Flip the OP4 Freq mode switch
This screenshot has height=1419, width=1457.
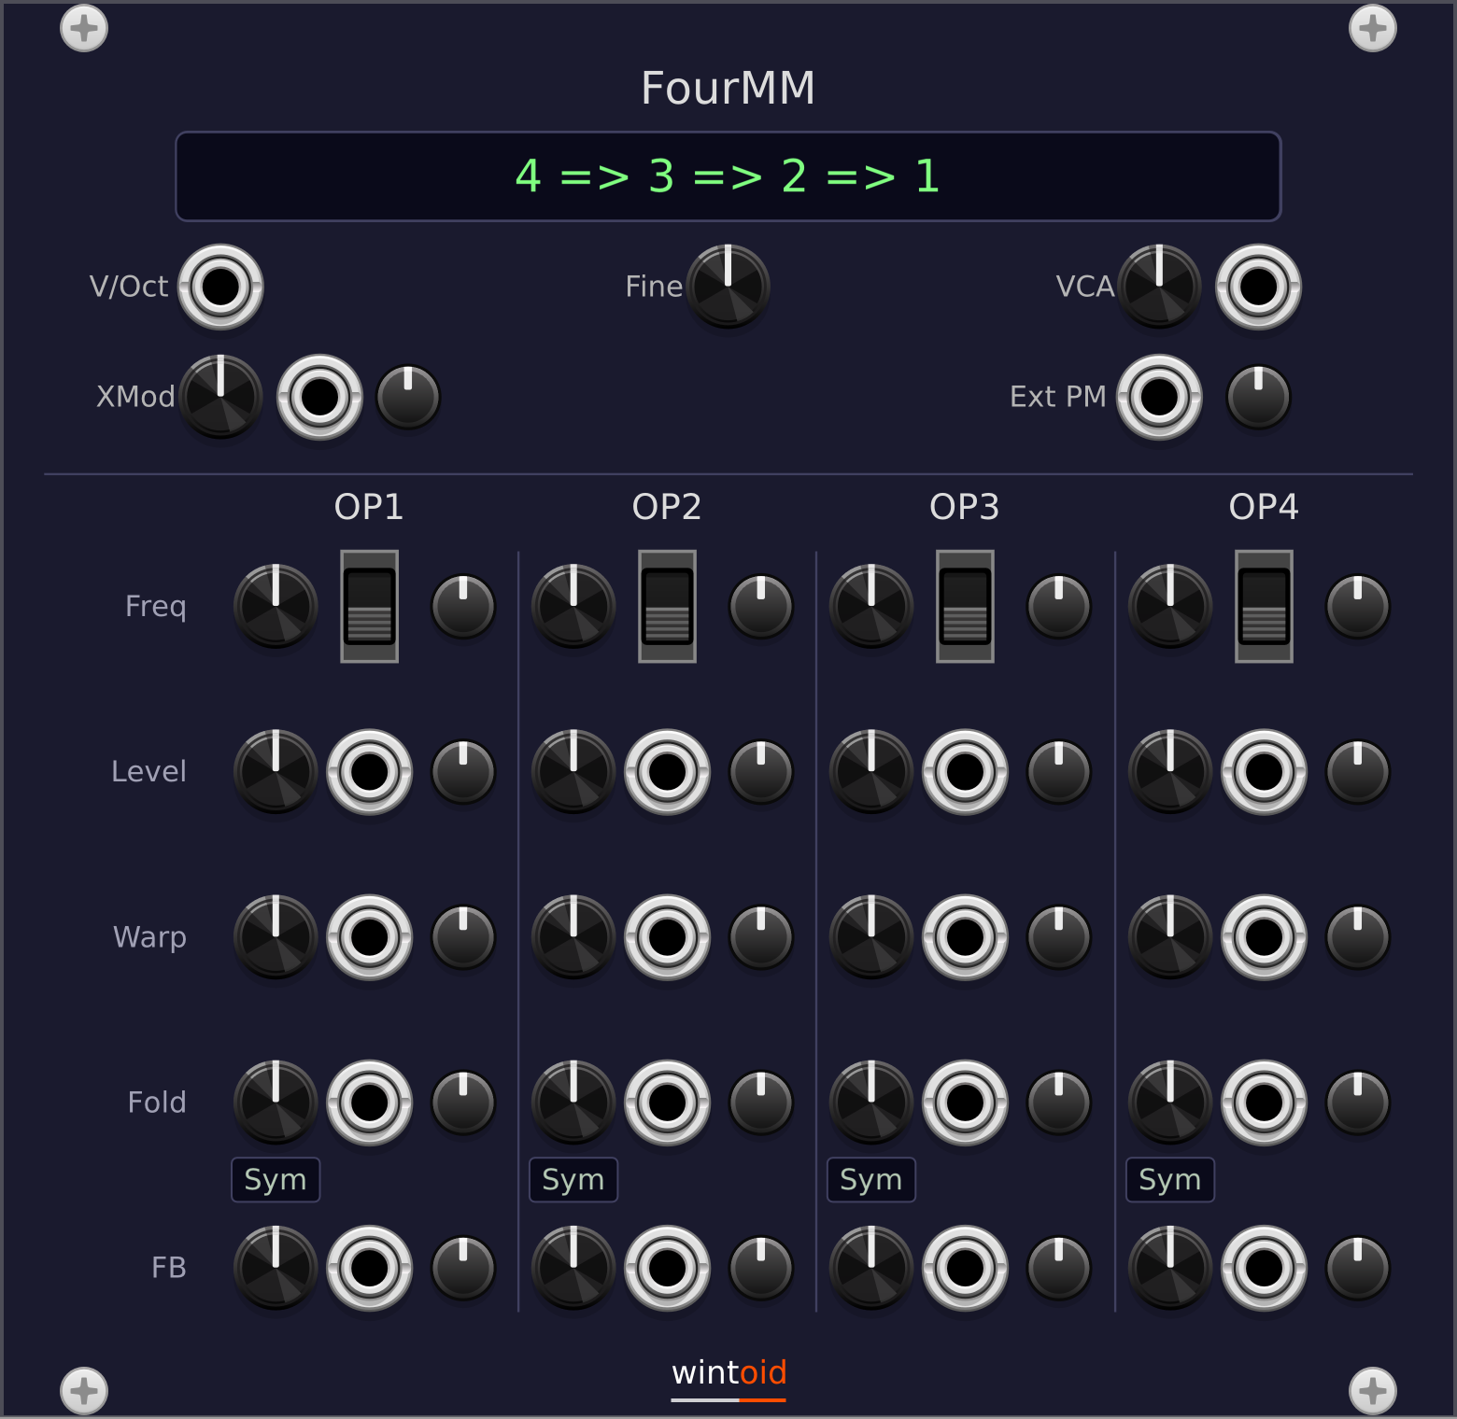pyautogui.click(x=1264, y=606)
